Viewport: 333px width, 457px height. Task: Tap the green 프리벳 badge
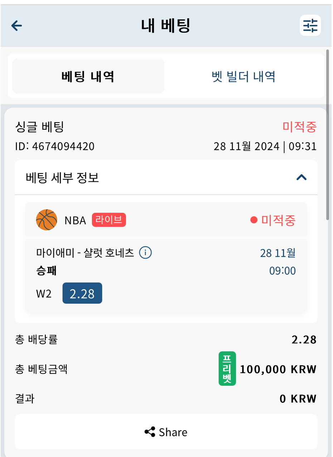227,368
